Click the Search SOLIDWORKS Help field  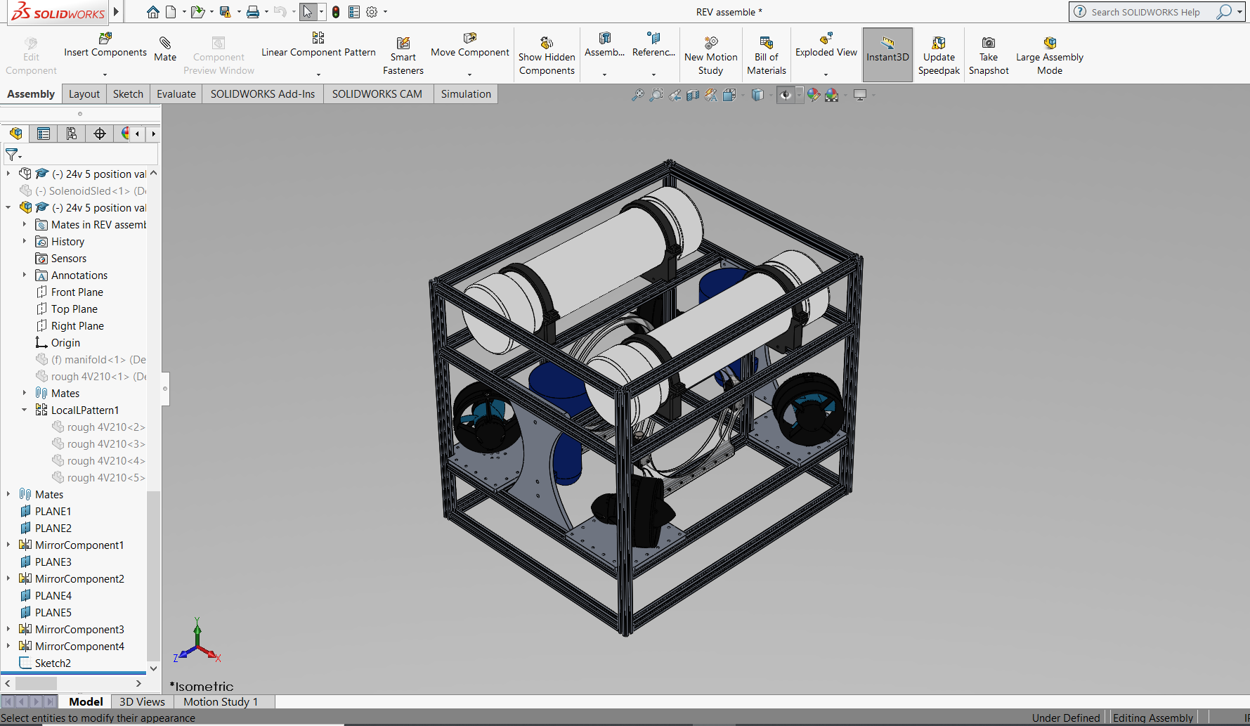1145,12
